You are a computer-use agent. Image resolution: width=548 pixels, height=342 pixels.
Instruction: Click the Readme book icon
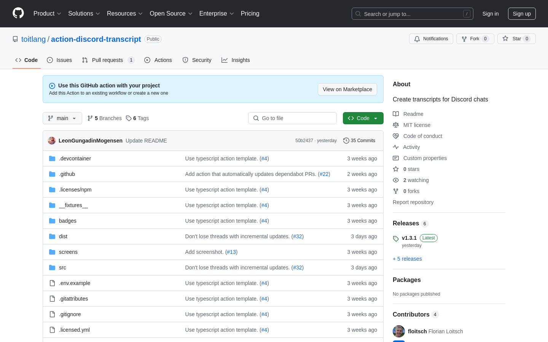point(396,114)
